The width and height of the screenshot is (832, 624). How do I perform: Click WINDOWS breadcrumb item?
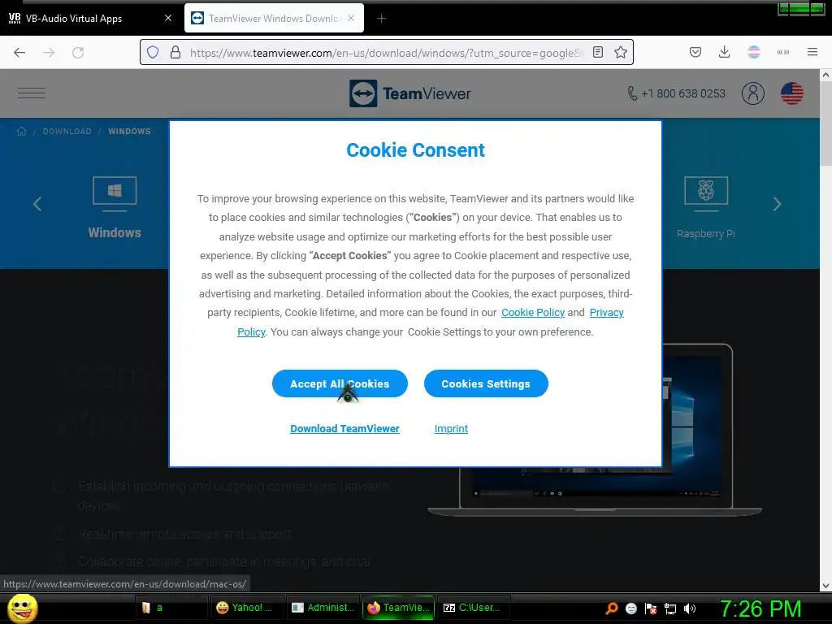point(129,131)
